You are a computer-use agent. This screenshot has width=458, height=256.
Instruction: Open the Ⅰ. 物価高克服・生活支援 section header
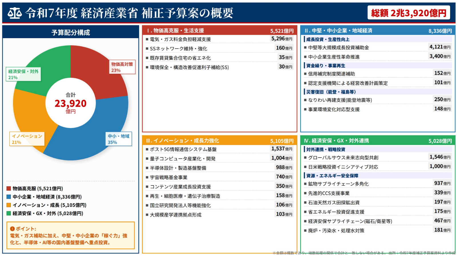pyautogui.click(x=220, y=30)
